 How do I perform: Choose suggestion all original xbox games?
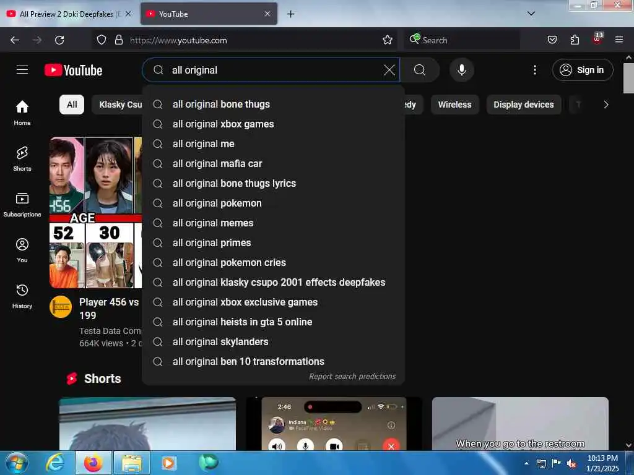click(273, 124)
